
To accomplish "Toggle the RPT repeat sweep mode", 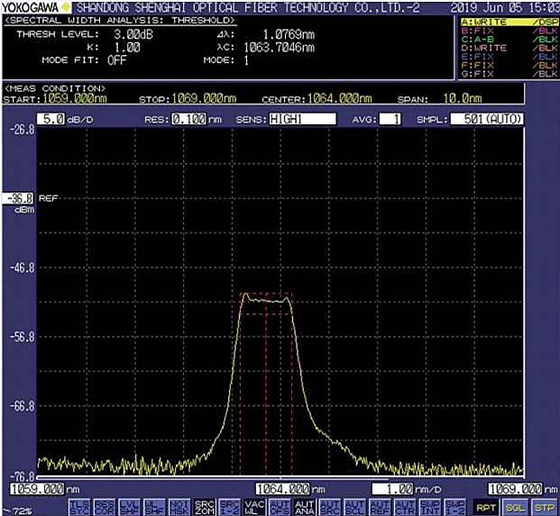I will (487, 507).
